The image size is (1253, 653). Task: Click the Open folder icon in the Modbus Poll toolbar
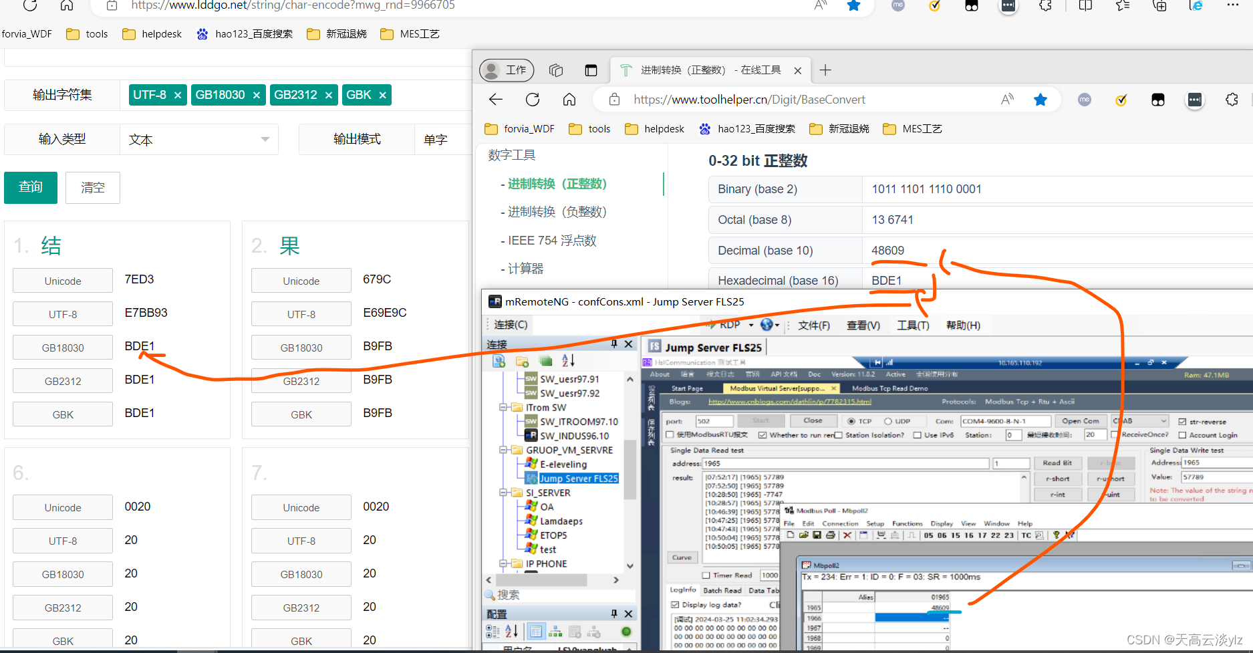[x=803, y=535]
